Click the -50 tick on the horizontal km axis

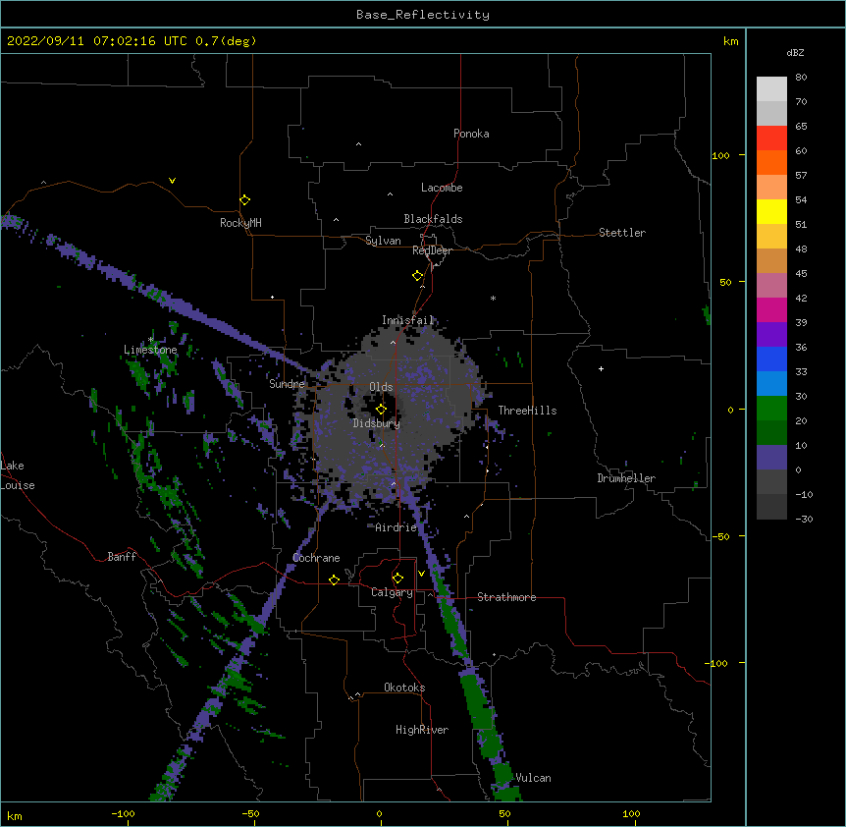251,813
